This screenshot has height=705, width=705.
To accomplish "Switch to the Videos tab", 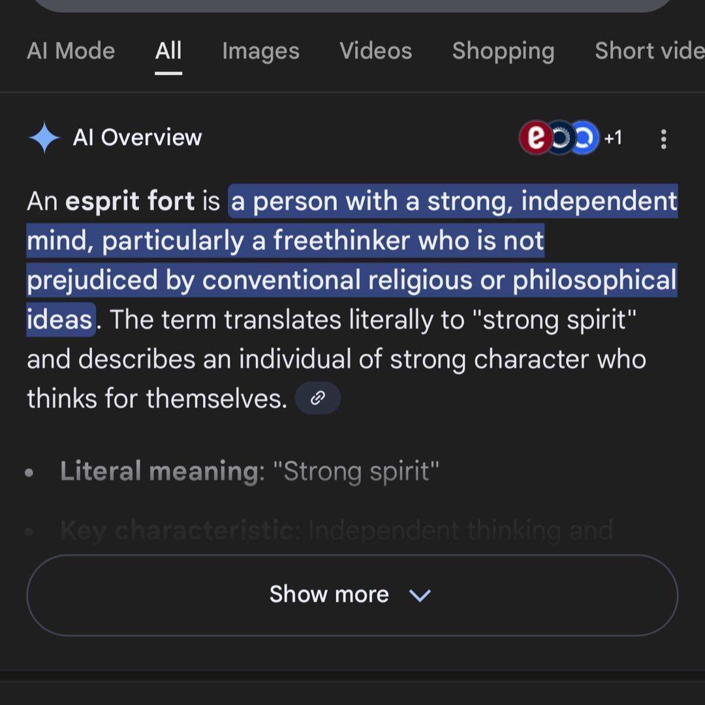I will click(x=375, y=51).
